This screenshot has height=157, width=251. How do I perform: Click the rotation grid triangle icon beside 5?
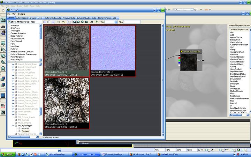pyautogui.click(x=212, y=150)
